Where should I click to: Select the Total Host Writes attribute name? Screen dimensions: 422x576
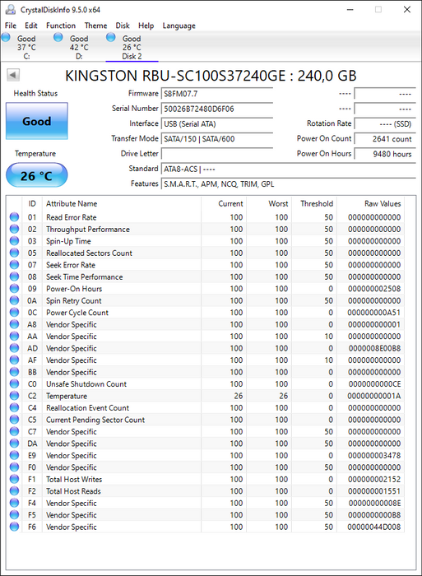pyautogui.click(x=74, y=479)
